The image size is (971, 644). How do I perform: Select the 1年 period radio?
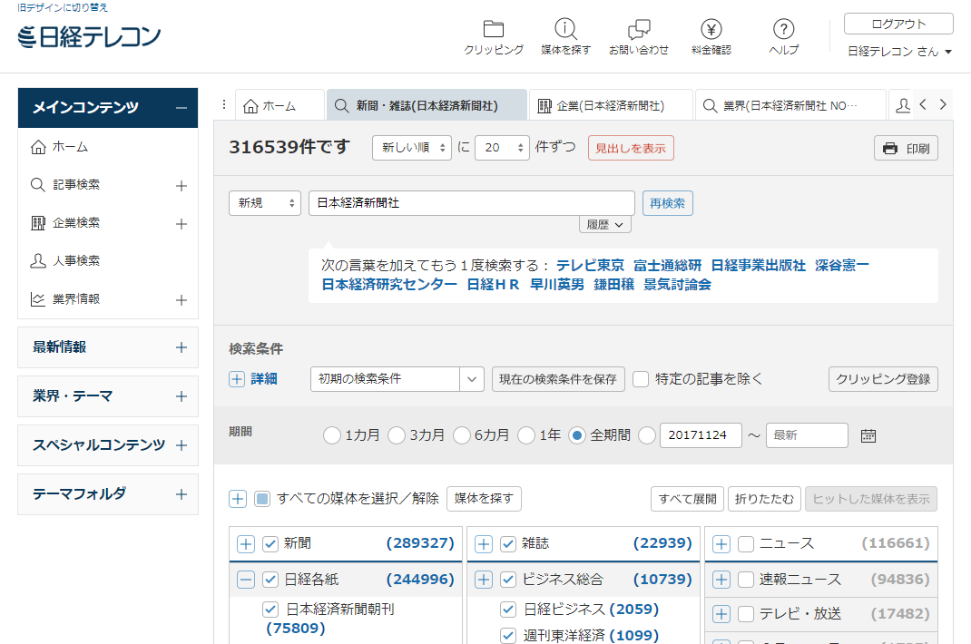pos(526,435)
